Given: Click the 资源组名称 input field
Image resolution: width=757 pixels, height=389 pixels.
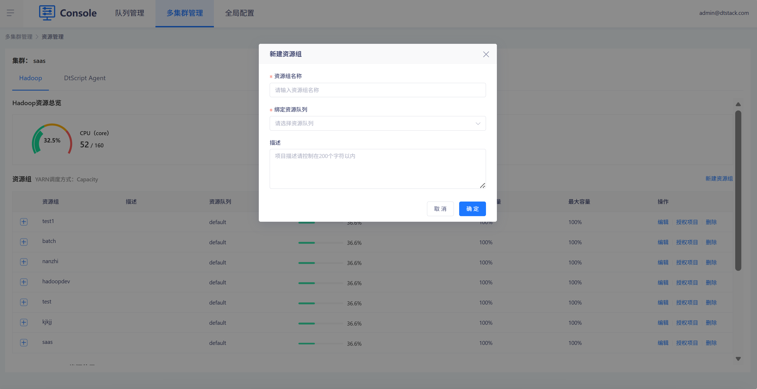Looking at the screenshot, I should coord(378,90).
